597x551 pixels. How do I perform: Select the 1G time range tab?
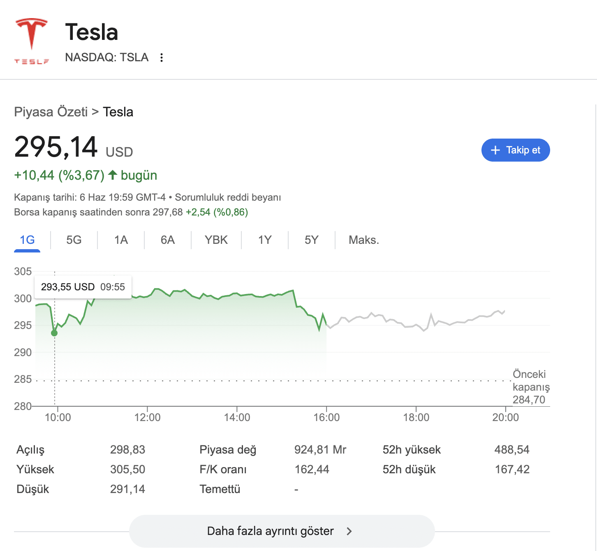[x=27, y=240]
